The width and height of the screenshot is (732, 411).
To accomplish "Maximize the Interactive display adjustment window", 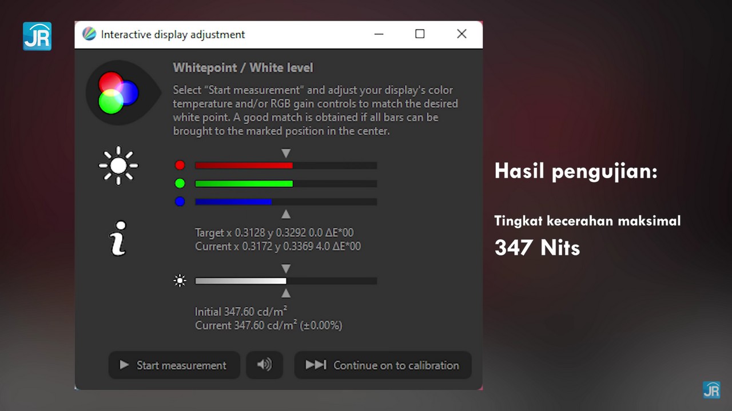I will [x=420, y=34].
